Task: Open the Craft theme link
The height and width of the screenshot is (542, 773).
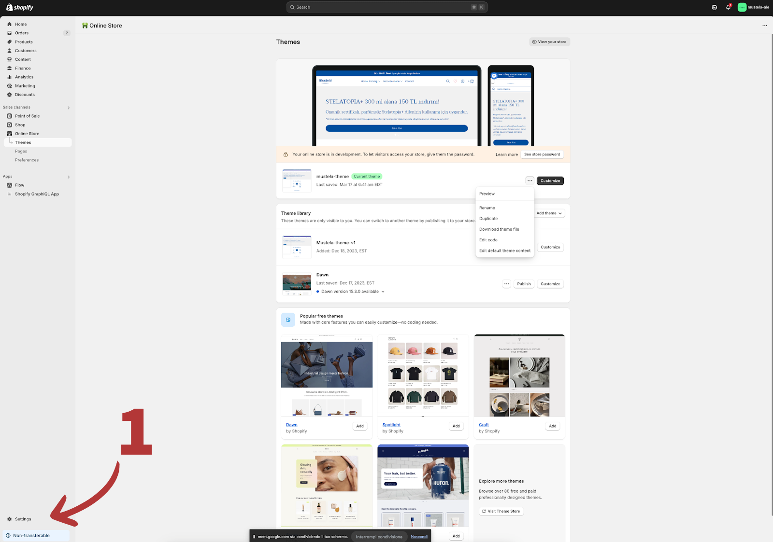Action: [484, 425]
